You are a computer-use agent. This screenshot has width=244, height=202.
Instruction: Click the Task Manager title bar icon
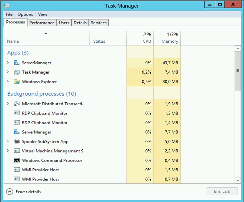pyautogui.click(x=7, y=6)
